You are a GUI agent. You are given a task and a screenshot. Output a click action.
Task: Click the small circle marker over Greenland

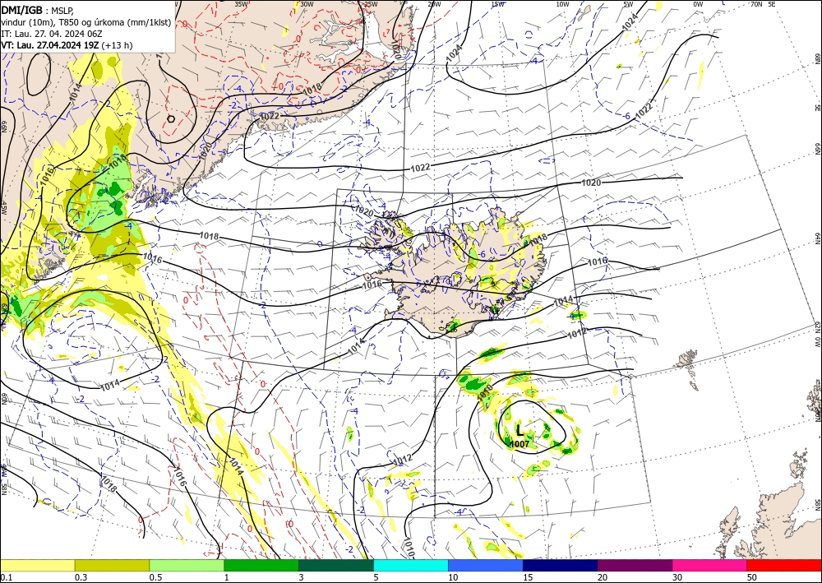tap(171, 119)
